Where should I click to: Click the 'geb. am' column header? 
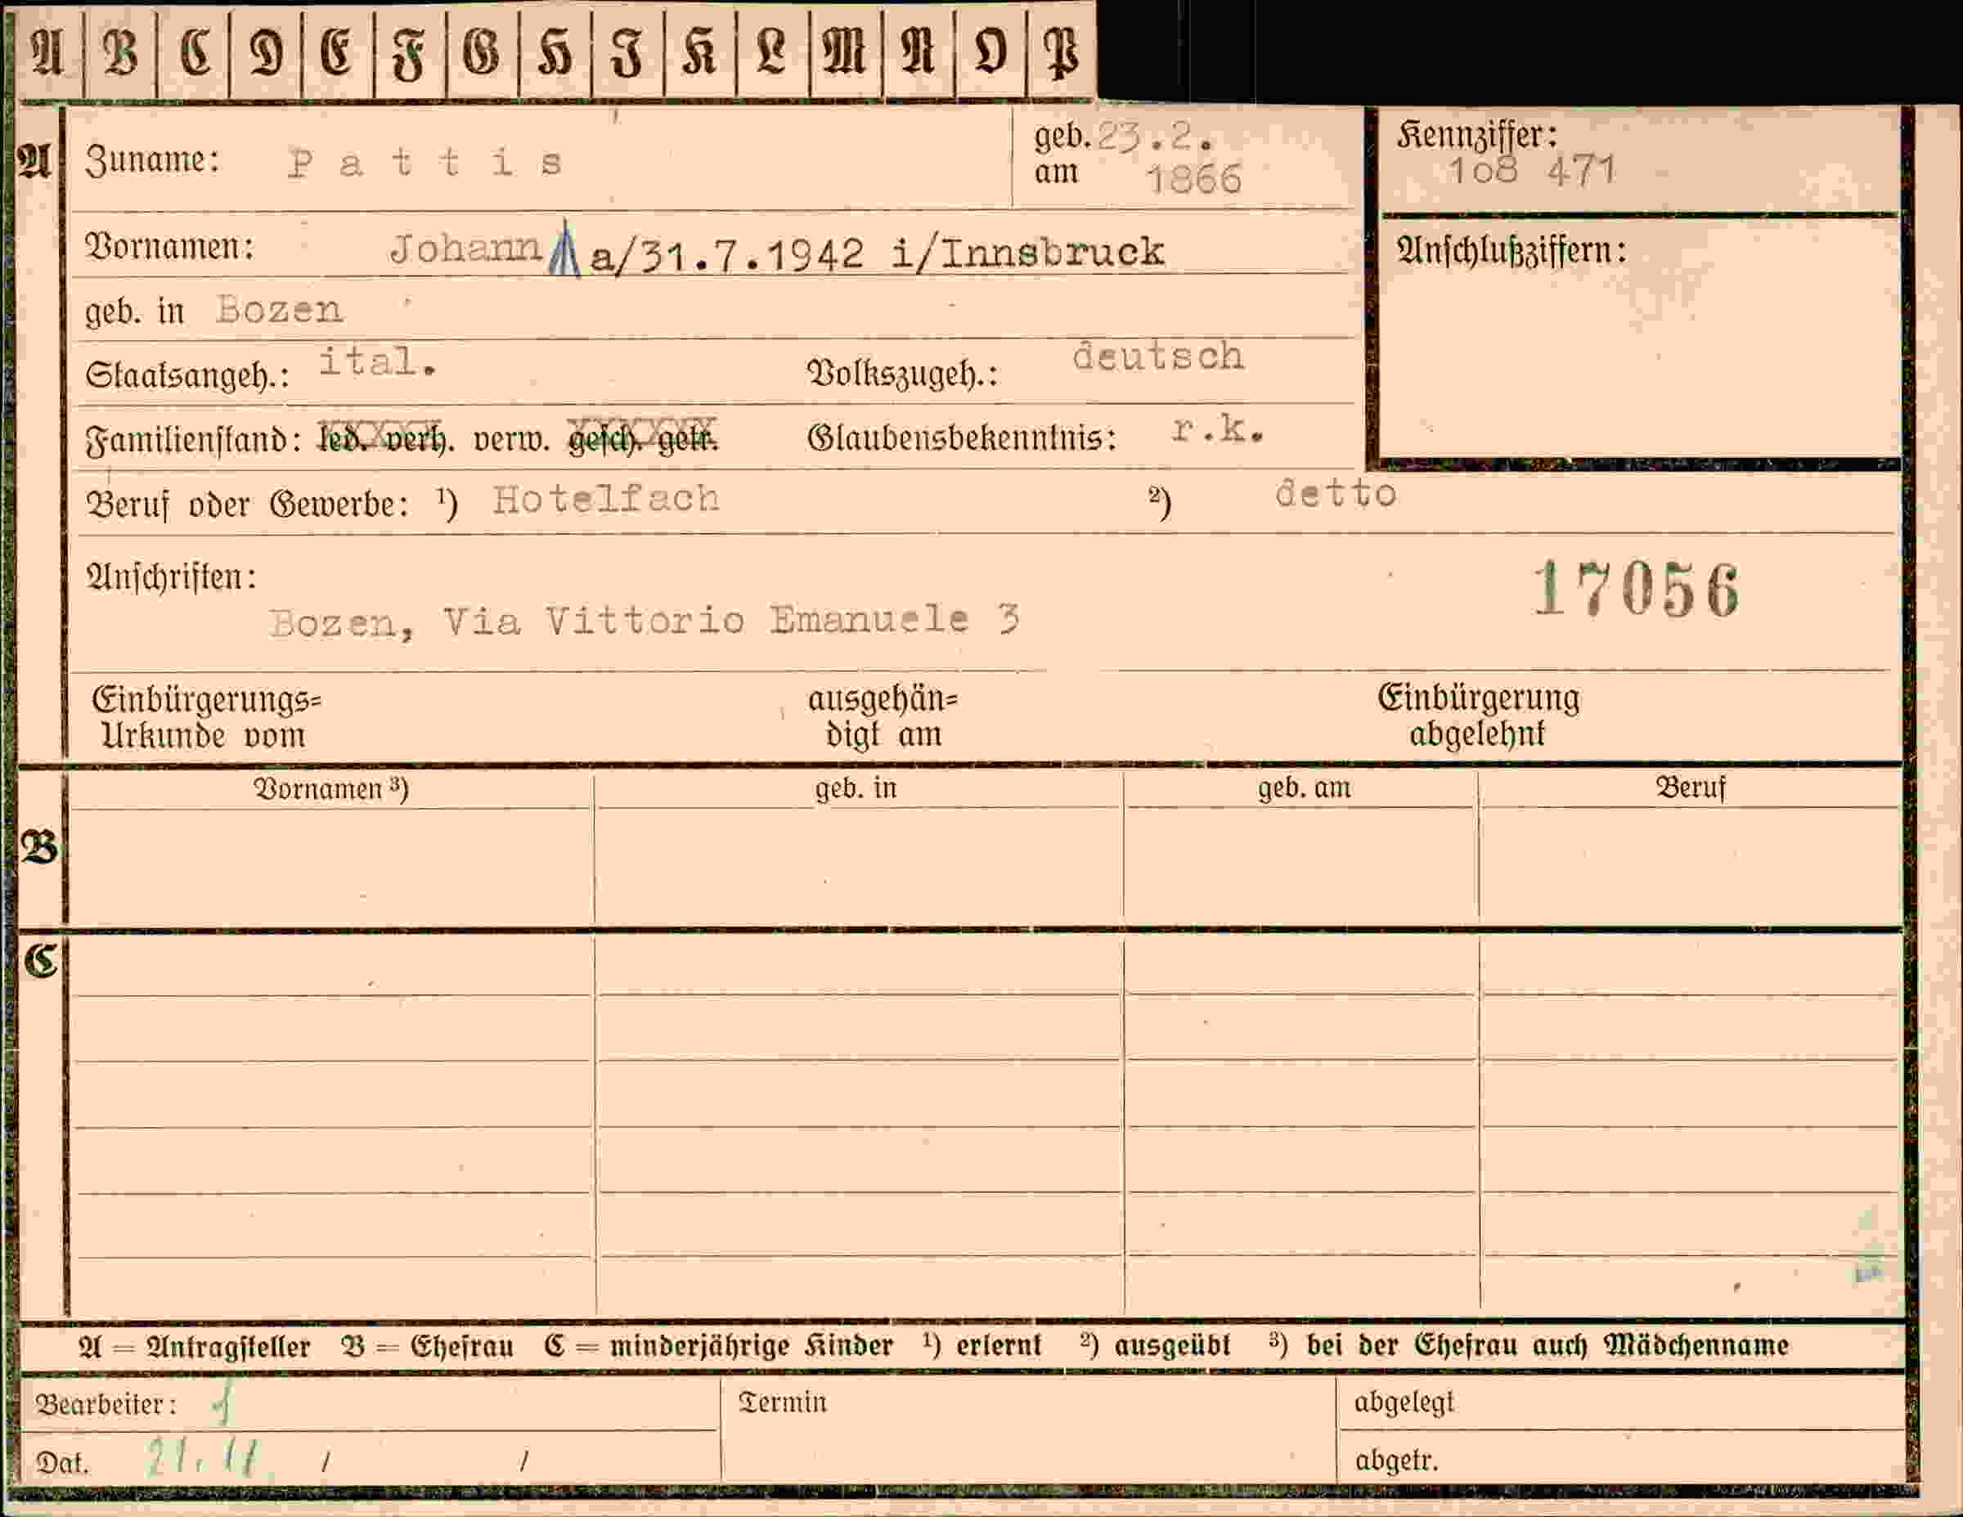click(1303, 788)
